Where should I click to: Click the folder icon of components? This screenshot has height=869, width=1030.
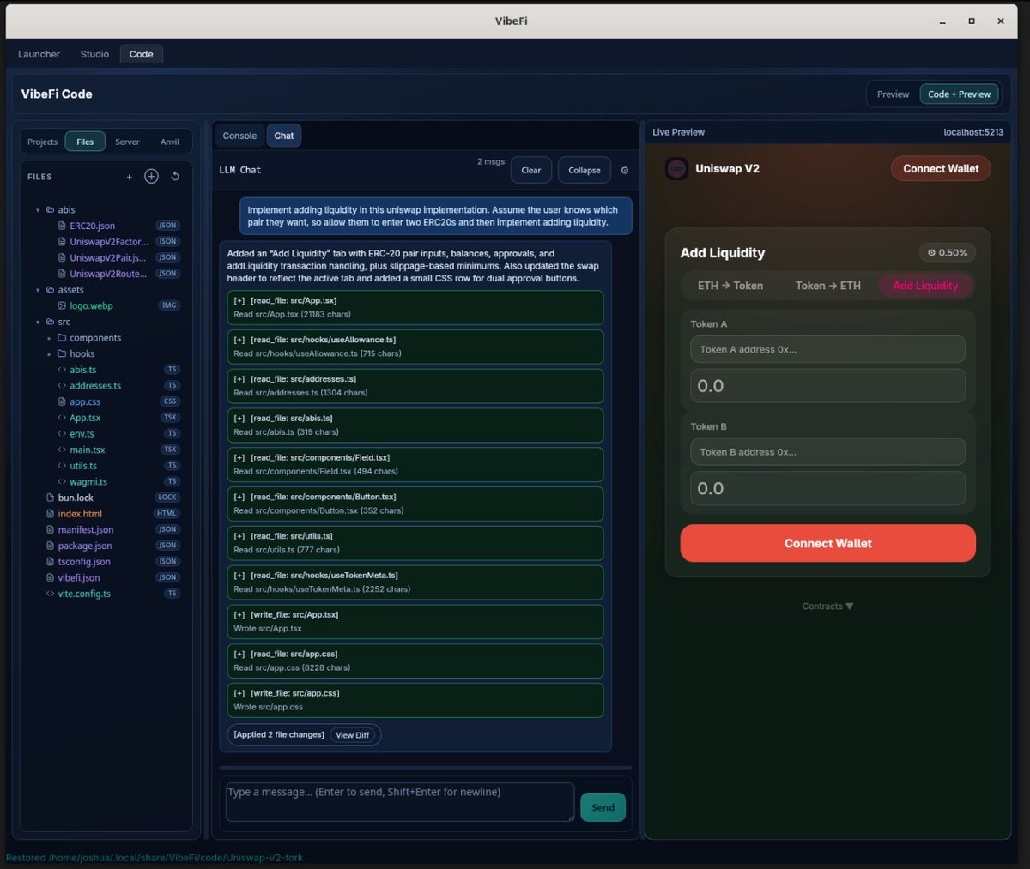pyautogui.click(x=62, y=338)
